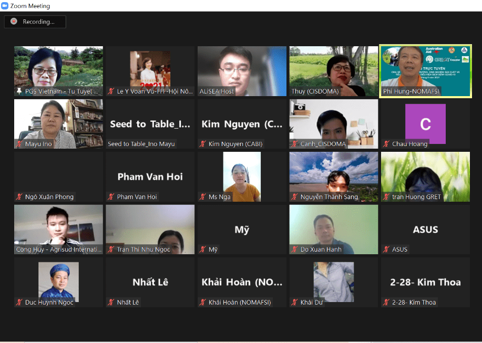482x343 pixels.
Task: Click the muted mic icon beside ASUS
Action: [386, 250]
